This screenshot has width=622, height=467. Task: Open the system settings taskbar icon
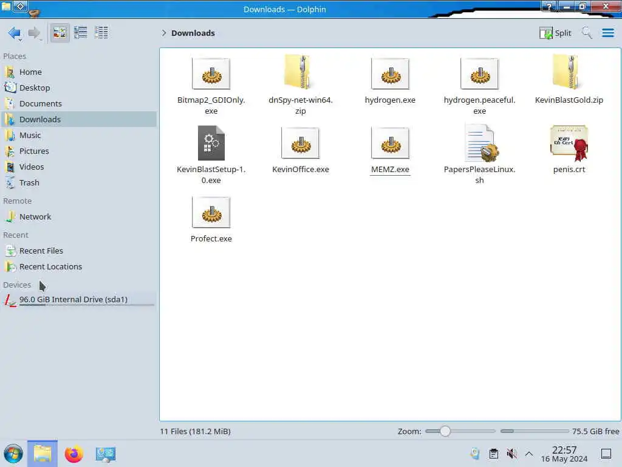pyautogui.click(x=106, y=454)
